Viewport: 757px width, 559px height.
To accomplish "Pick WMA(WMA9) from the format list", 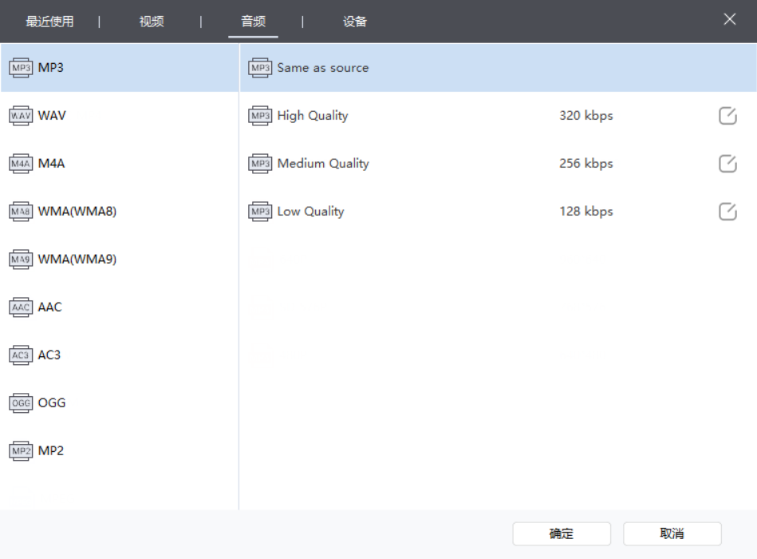I will [77, 260].
